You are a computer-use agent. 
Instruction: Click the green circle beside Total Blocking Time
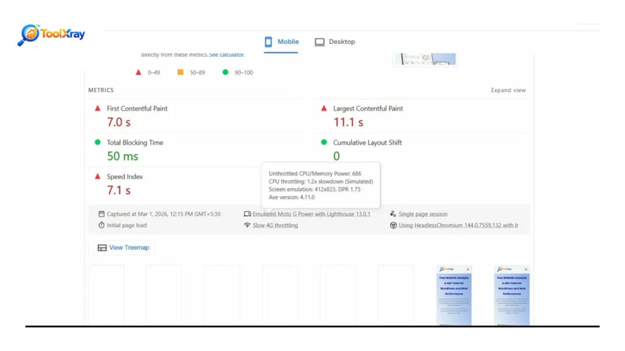[98, 142]
